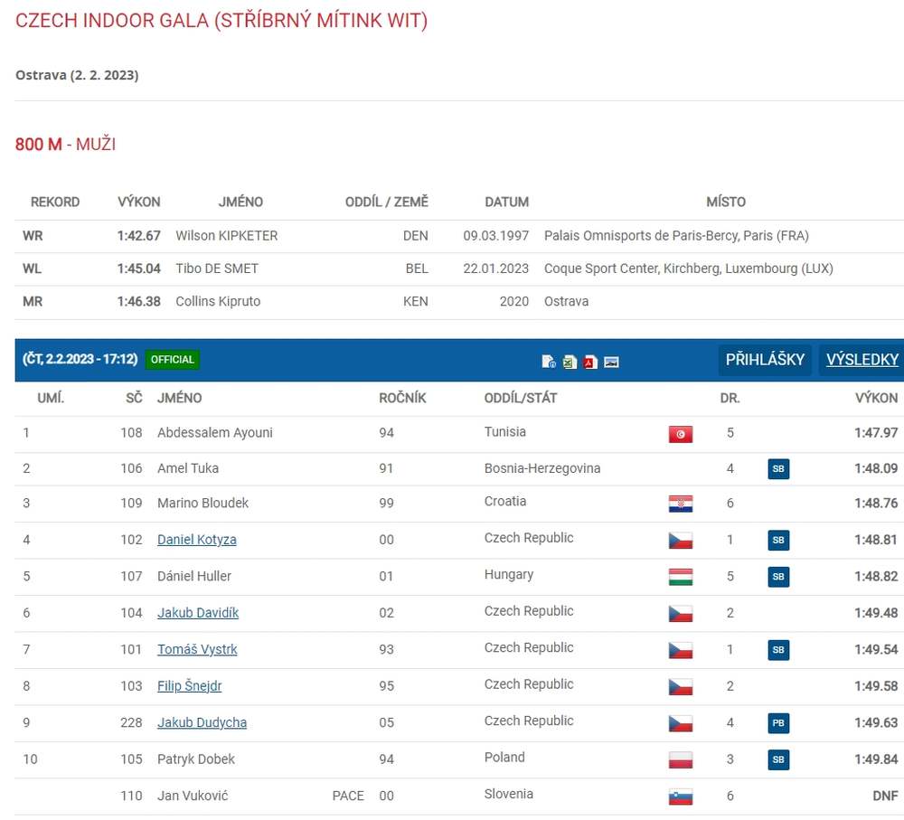Viewport: 904px width, 820px height.
Task: Open the PDF export icon
Action: pyautogui.click(x=590, y=362)
